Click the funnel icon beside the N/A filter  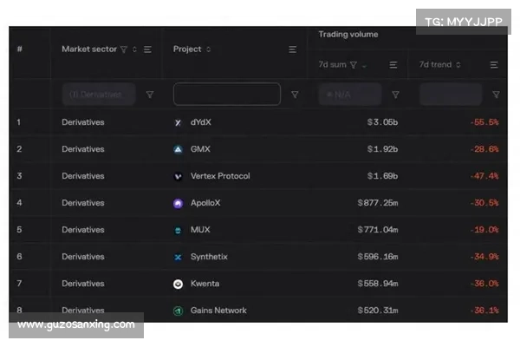395,95
